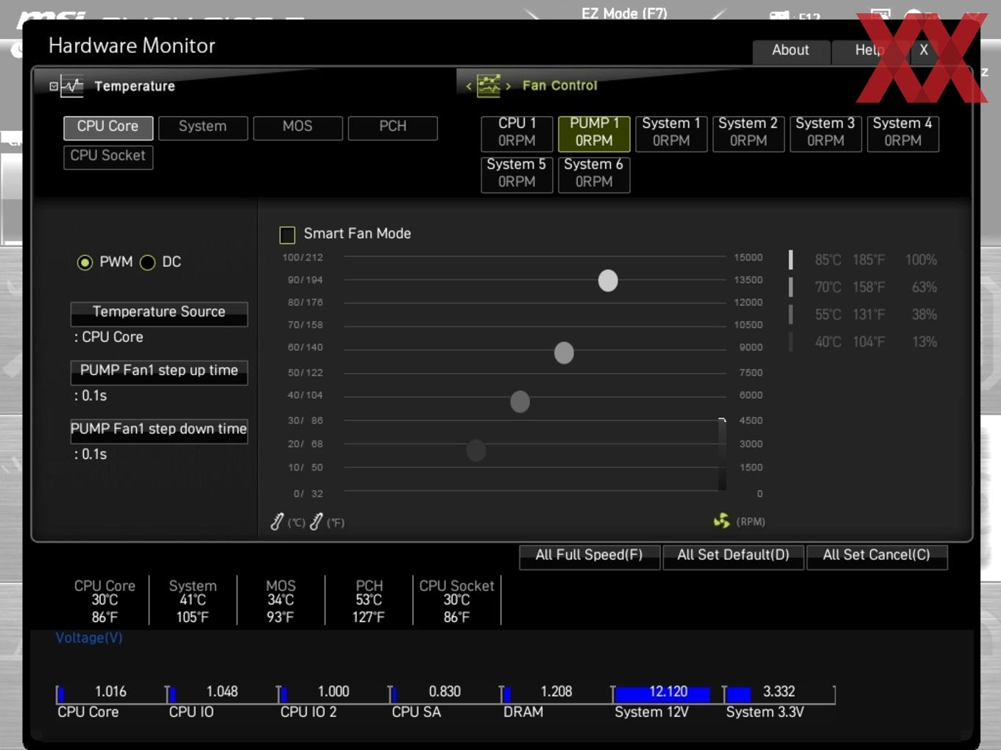Open the About button
1001x750 pixels.
click(790, 51)
